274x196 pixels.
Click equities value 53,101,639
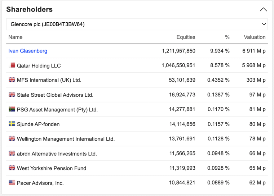(182, 80)
